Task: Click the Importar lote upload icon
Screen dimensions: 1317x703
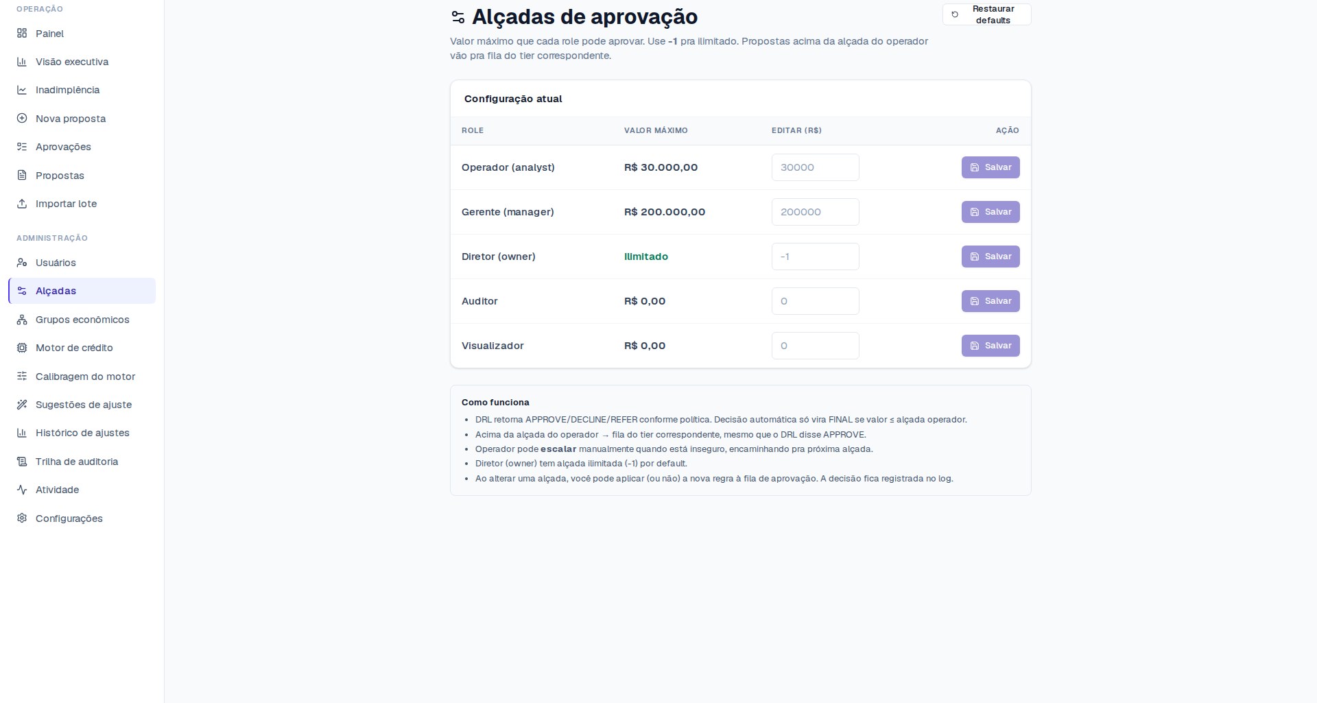Action: click(x=22, y=204)
